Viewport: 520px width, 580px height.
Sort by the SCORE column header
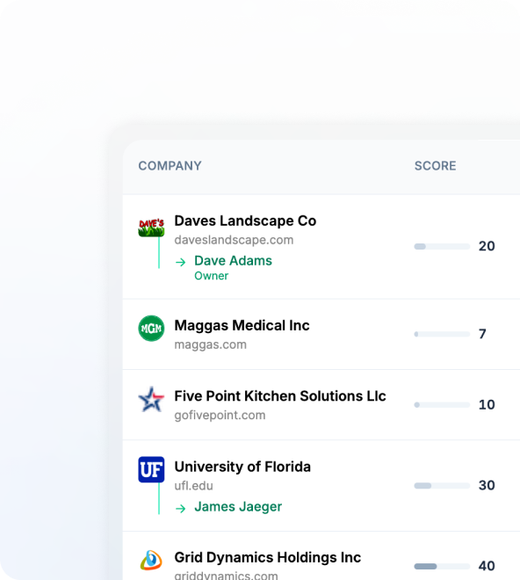click(435, 166)
